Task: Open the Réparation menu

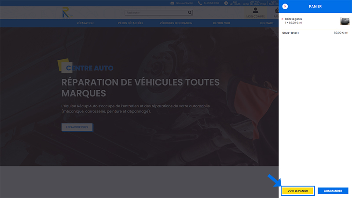Action: 85,23
